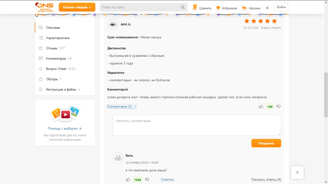Click the comment date 15 октября 2020 г. 06:45
This screenshot has height=184, width=328.
[x=142, y=163]
